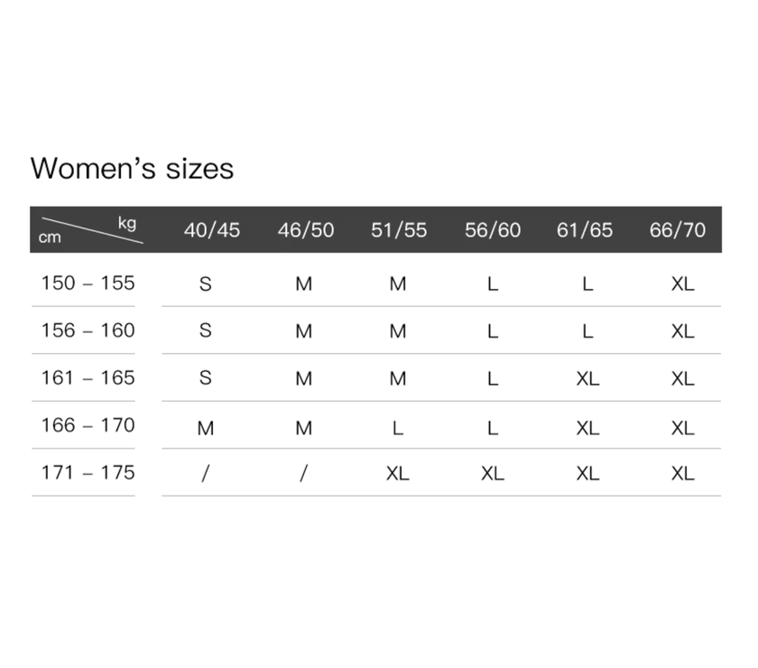Click the 156 – 160 height row label

pos(88,330)
